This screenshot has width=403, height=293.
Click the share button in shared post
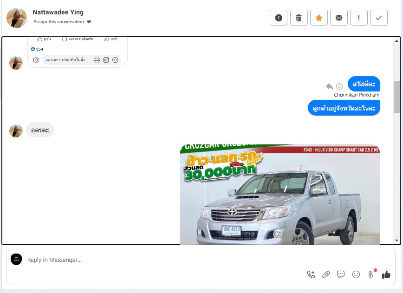point(110,39)
